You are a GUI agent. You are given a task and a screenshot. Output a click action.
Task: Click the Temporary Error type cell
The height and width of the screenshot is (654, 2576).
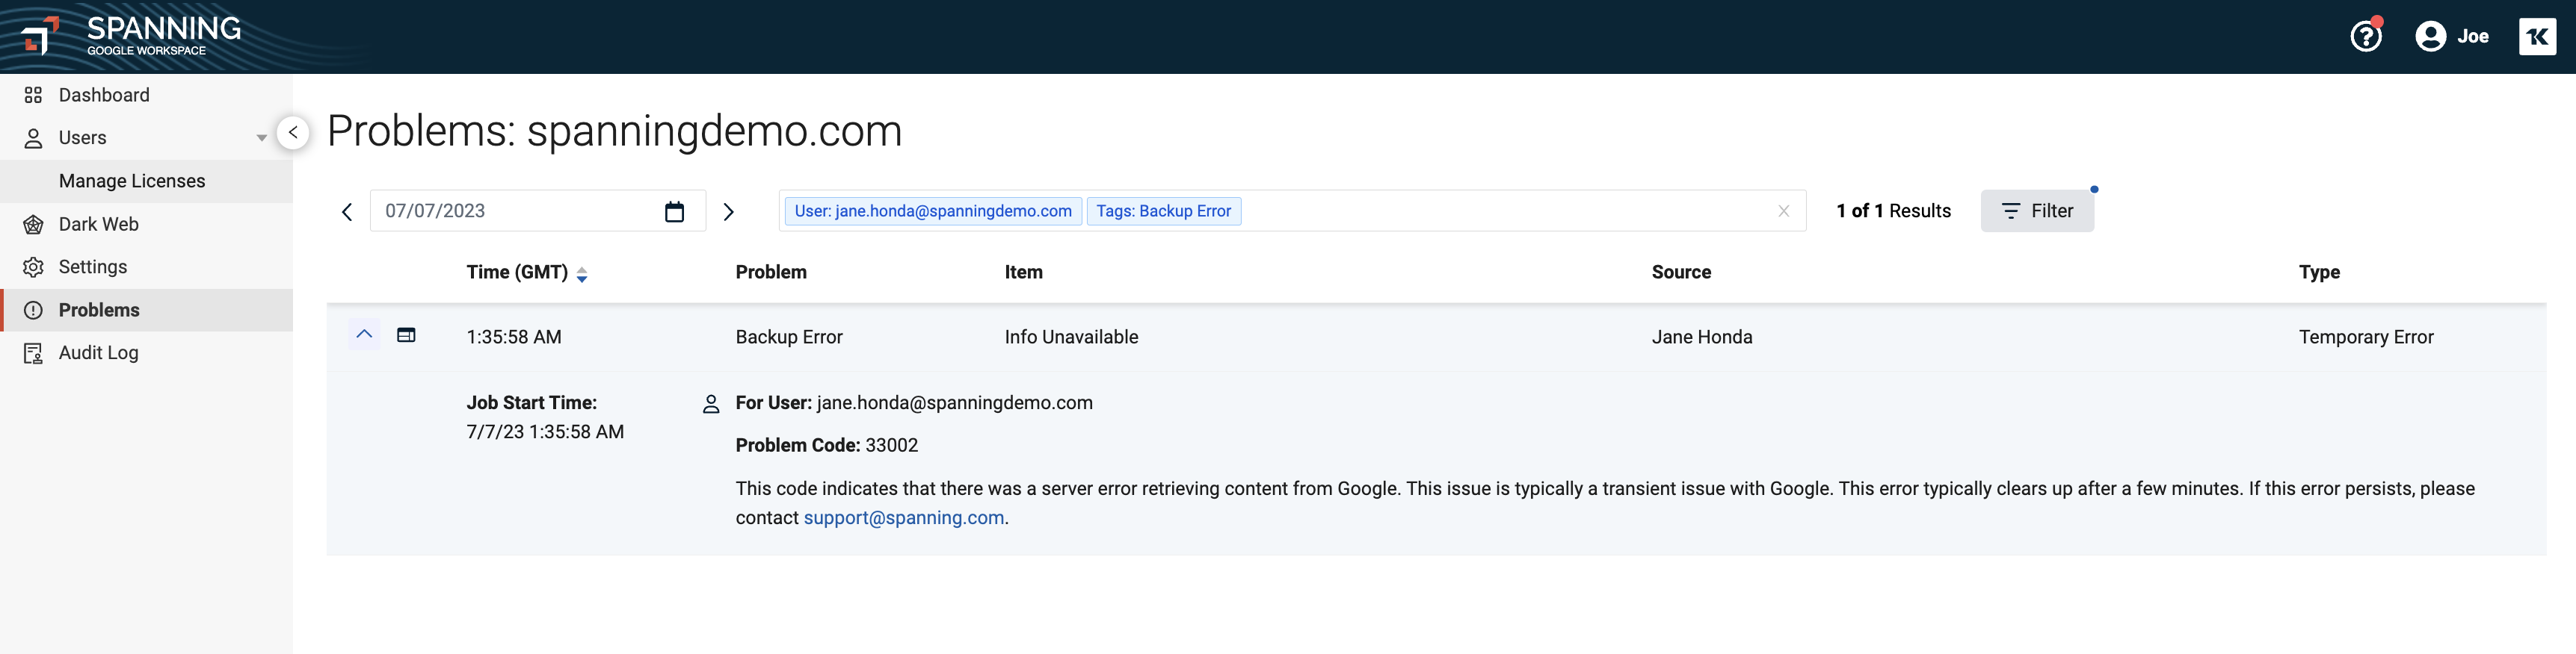click(2365, 337)
